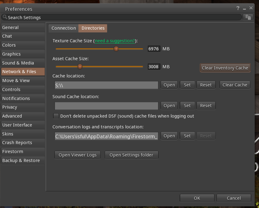Screen dimensions: 259x208
Task: Switch to the Connection tab
Action: point(64,28)
